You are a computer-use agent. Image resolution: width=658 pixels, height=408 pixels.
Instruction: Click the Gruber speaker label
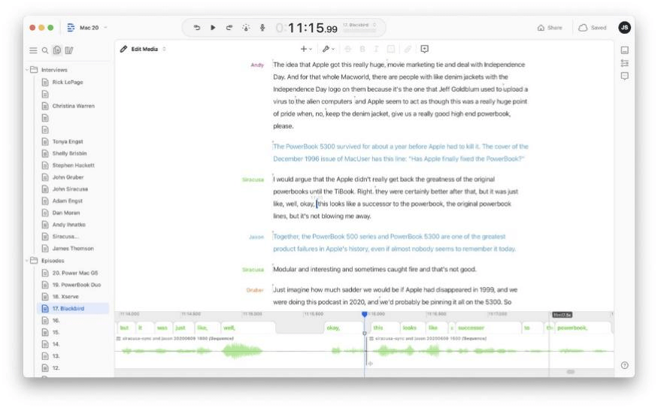(x=255, y=290)
